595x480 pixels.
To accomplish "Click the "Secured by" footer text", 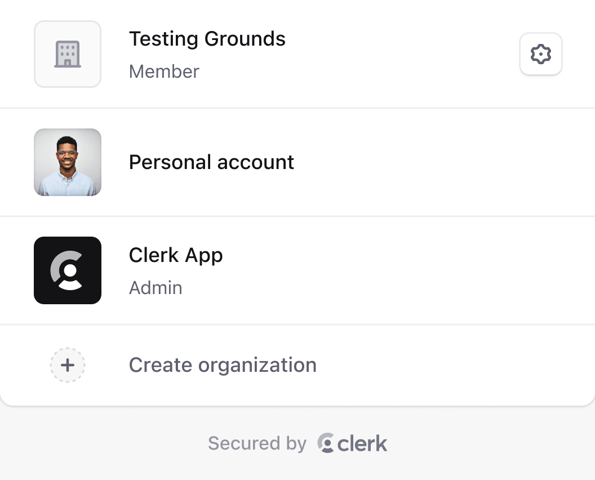I will click(257, 443).
